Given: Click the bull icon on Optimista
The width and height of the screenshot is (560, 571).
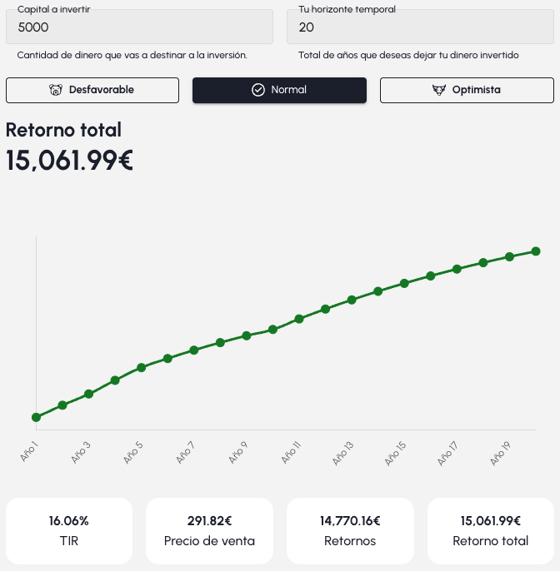Looking at the screenshot, I should (439, 90).
